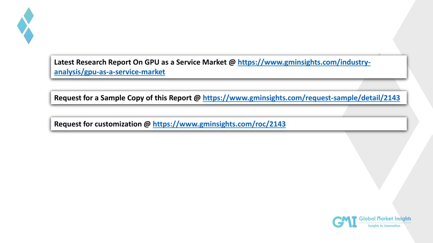Viewport: 433px width, 243px height.
Task: Select 'Request for a Sample Copy of this Report' text
Action: pyautogui.click(x=123, y=98)
